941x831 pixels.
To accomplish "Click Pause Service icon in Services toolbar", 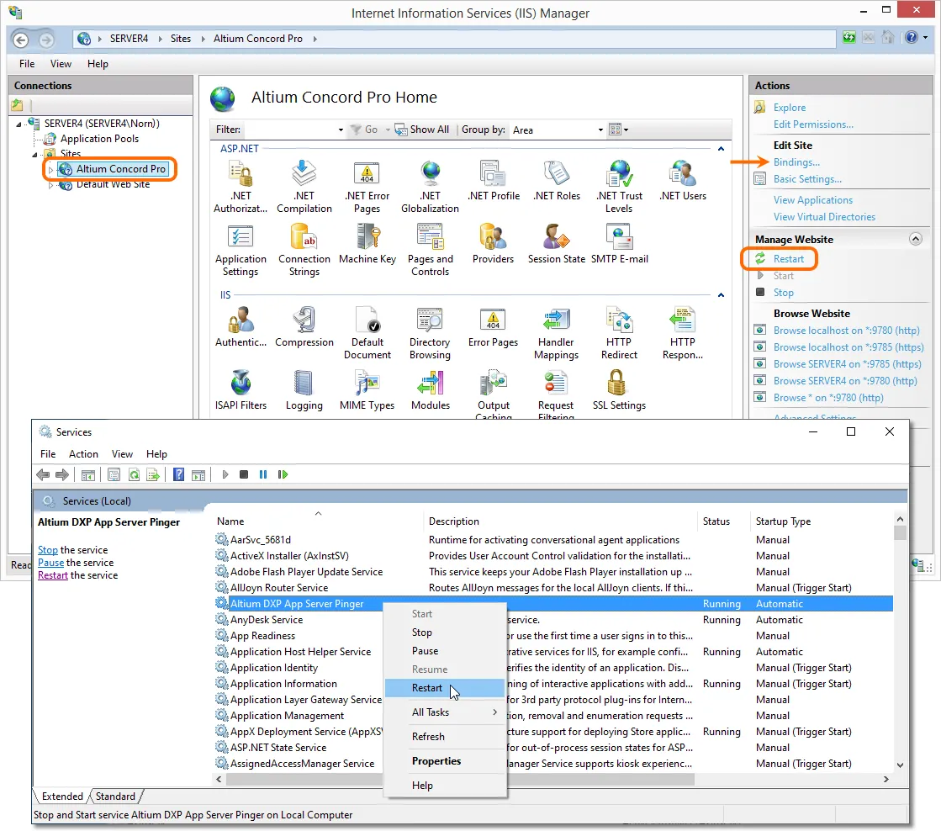I will point(263,474).
